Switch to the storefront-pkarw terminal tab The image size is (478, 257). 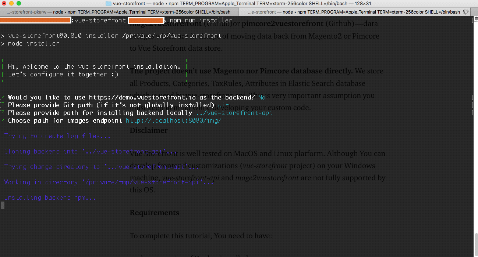coord(119,12)
